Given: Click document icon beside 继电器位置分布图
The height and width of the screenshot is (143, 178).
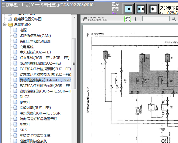Looking at the screenshot, I should pos(10,19).
